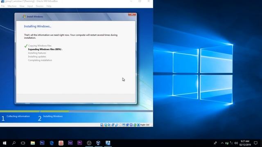
Task: Click the shared folders status icon
Action: tap(120, 125)
